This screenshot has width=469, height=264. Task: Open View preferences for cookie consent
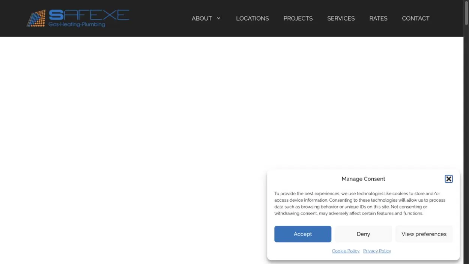point(424,234)
